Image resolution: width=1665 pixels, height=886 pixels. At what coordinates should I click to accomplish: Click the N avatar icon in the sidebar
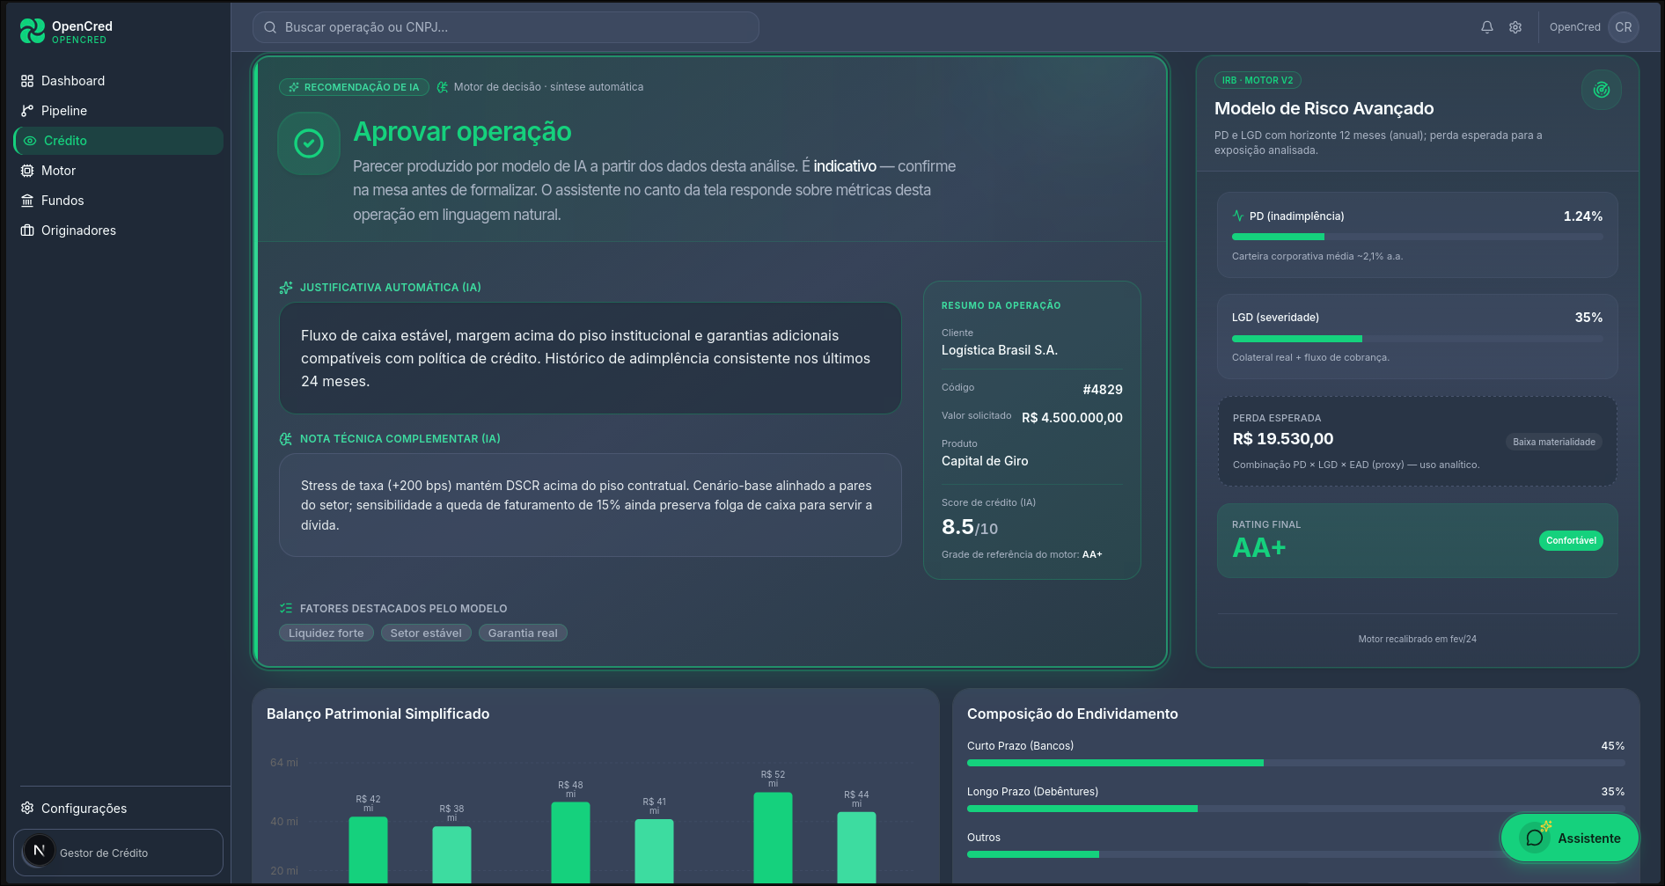pos(38,851)
